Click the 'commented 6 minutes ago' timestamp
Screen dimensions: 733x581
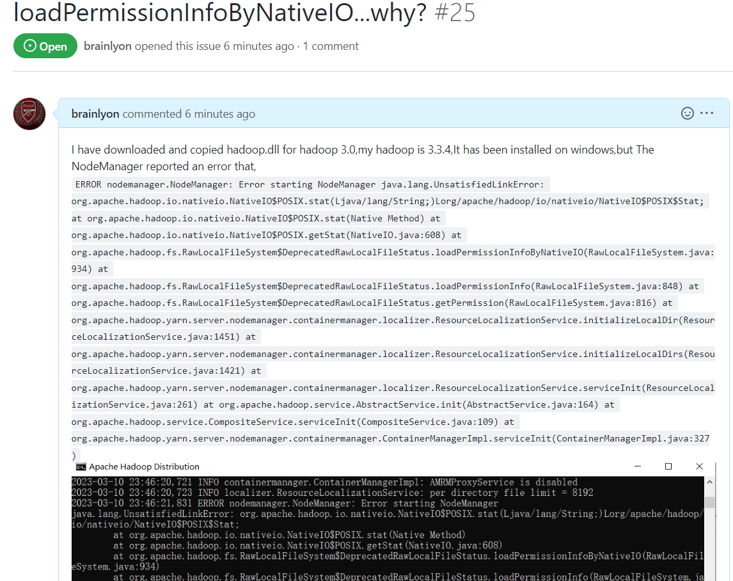click(x=189, y=114)
